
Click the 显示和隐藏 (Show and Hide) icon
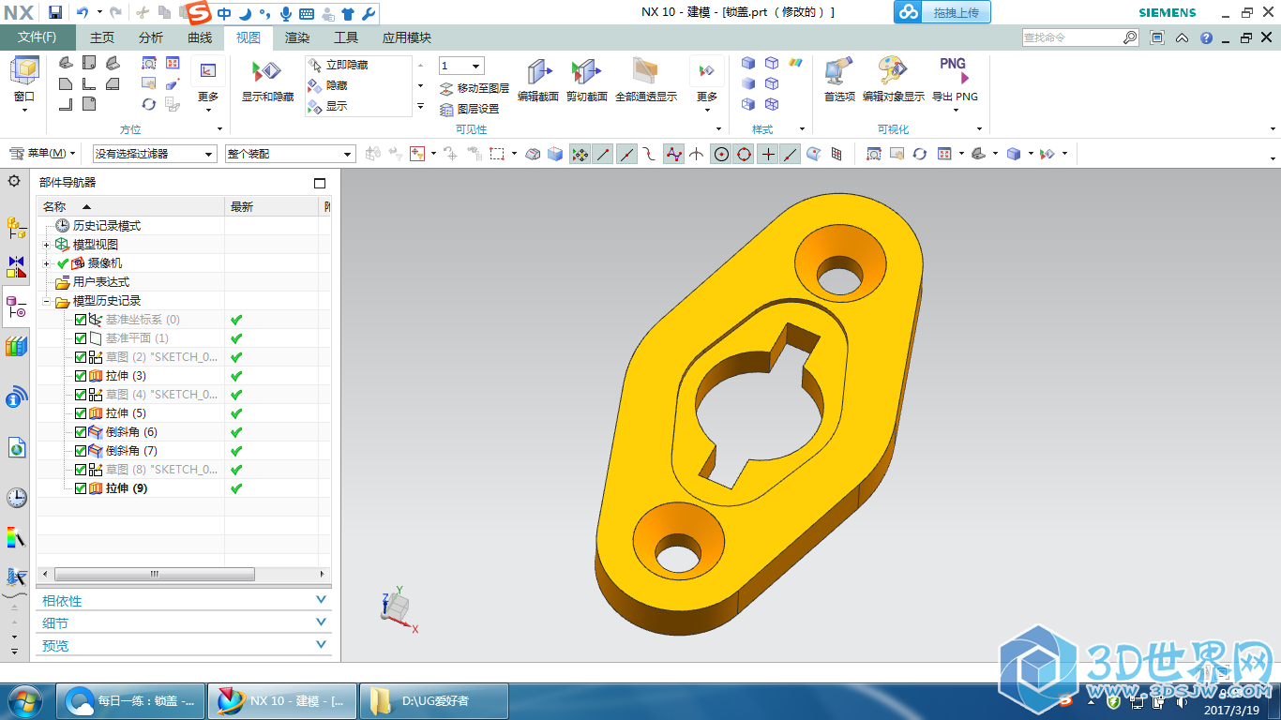pos(267,73)
